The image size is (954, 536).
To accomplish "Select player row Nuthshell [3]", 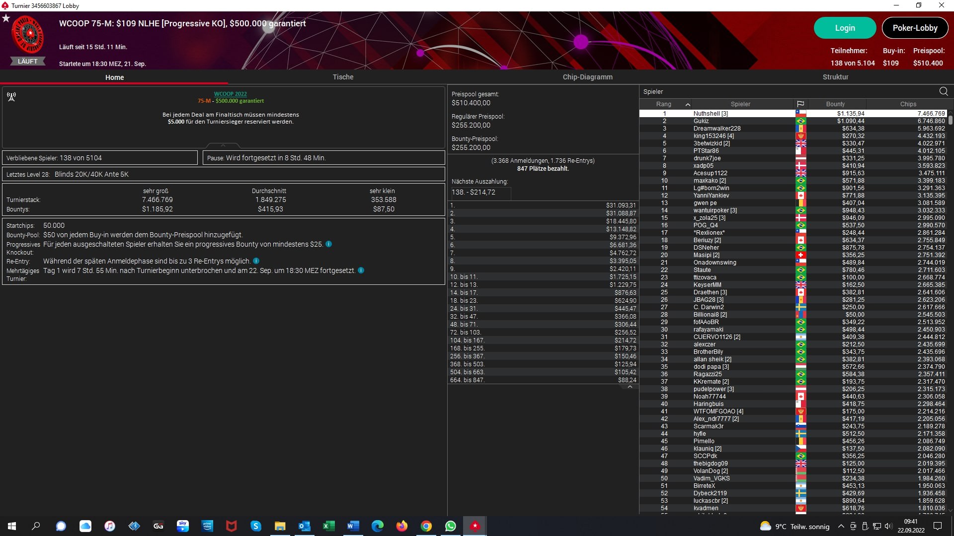I will pyautogui.click(x=793, y=114).
